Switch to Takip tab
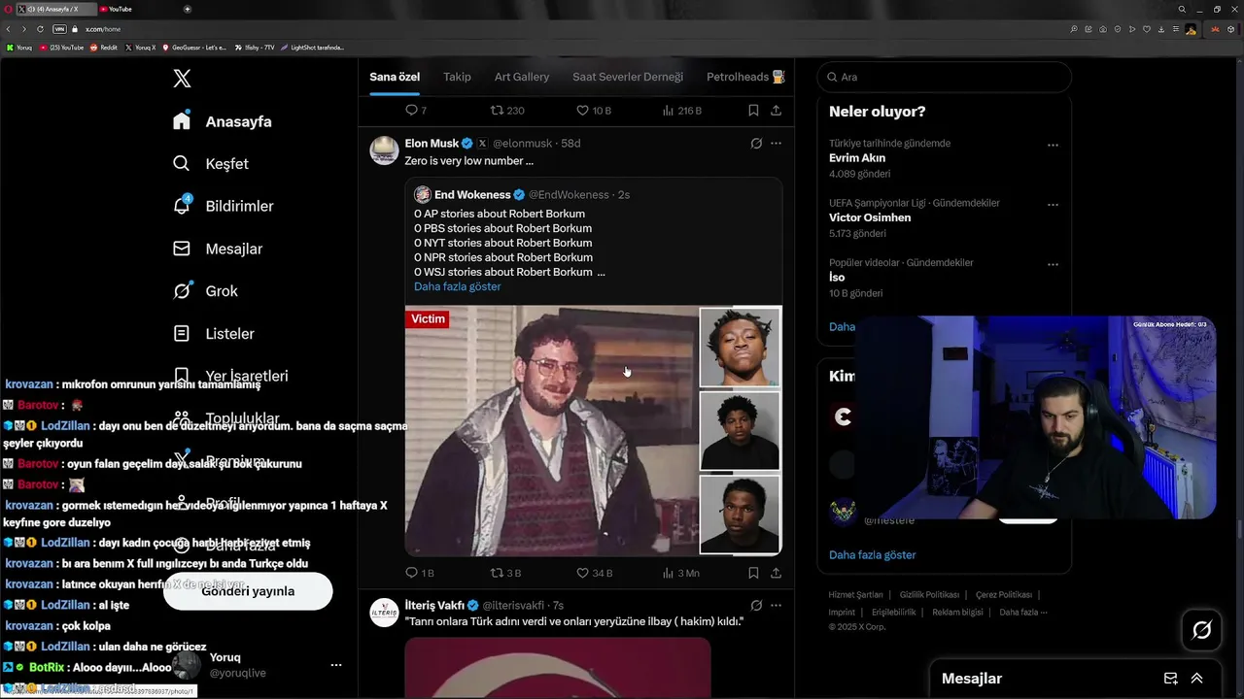The image size is (1244, 699). click(457, 77)
